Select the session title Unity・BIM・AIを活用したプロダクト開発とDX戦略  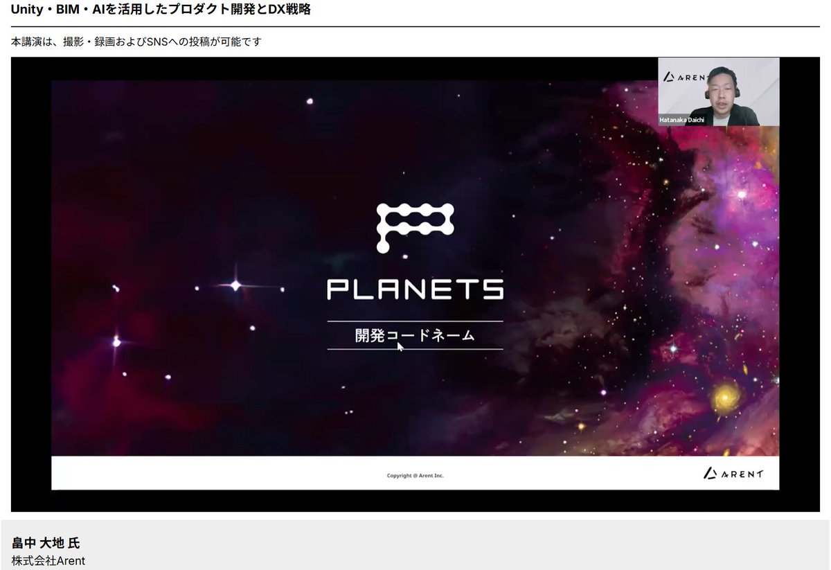click(x=160, y=10)
